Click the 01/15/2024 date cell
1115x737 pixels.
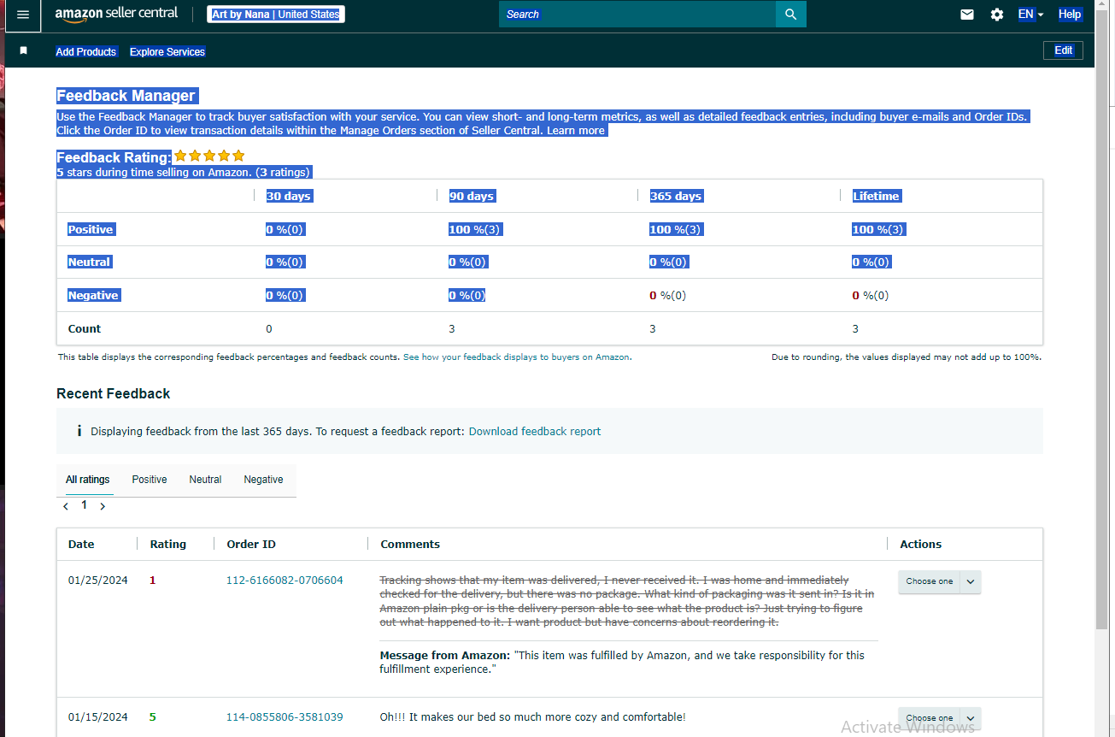tap(98, 717)
